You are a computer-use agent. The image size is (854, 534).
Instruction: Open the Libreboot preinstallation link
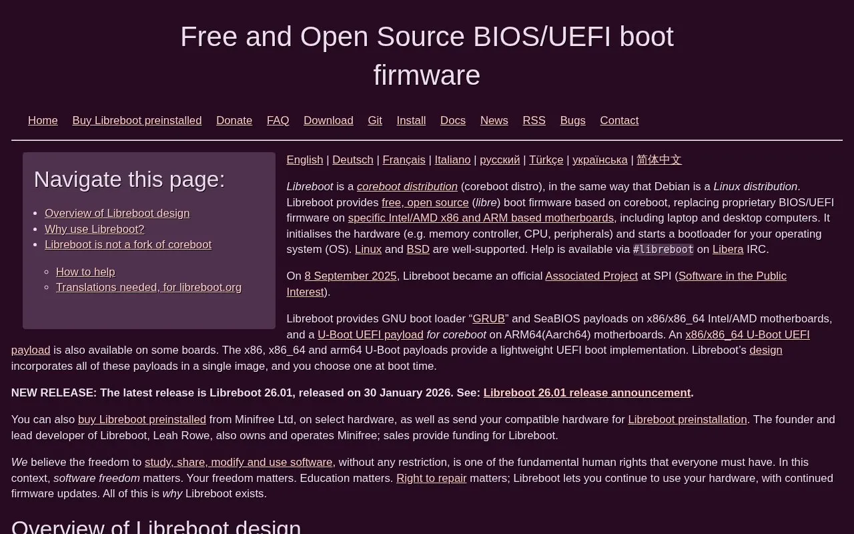pos(687,419)
